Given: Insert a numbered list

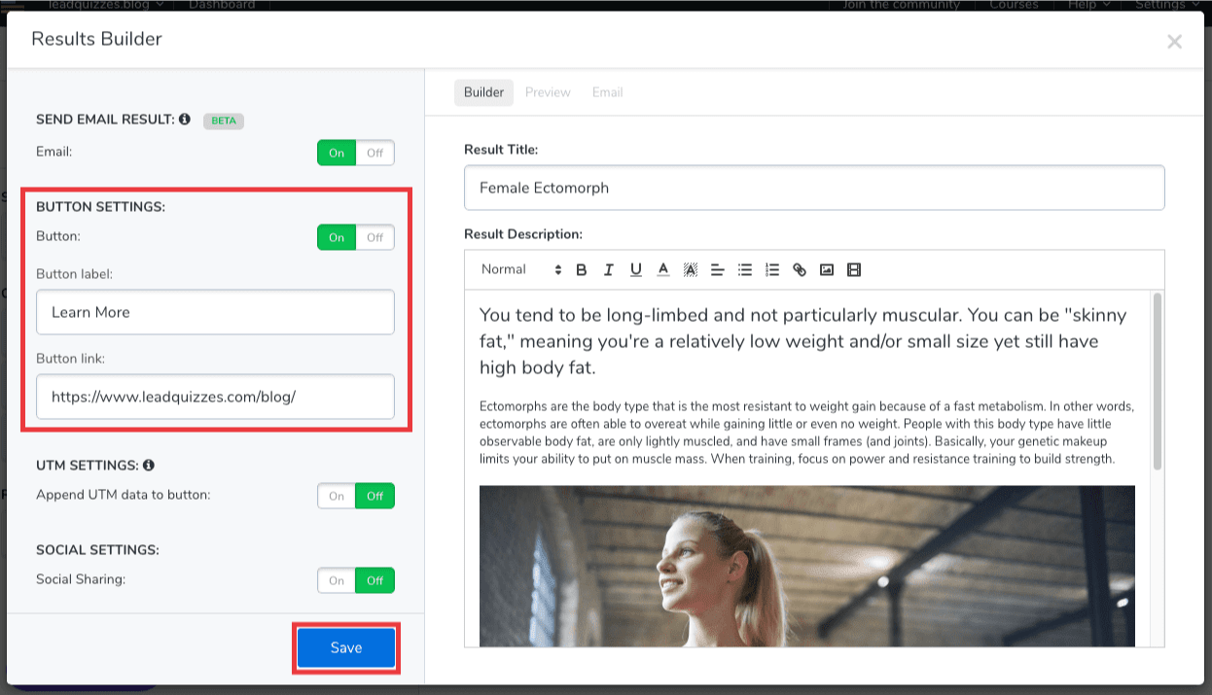Looking at the screenshot, I should coord(772,270).
